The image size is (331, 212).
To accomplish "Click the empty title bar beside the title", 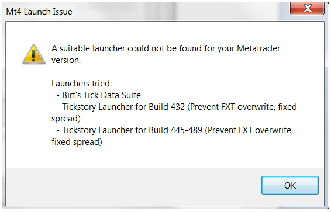I will (180, 12).
